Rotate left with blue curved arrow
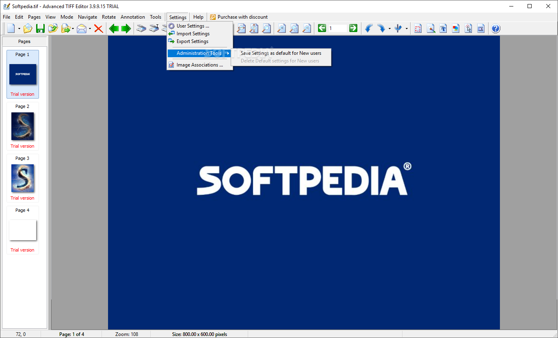Image resolution: width=558 pixels, height=338 pixels. (369, 28)
